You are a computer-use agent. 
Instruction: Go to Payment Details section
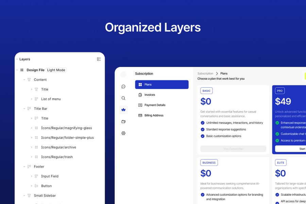pyautogui.click(x=155, y=105)
